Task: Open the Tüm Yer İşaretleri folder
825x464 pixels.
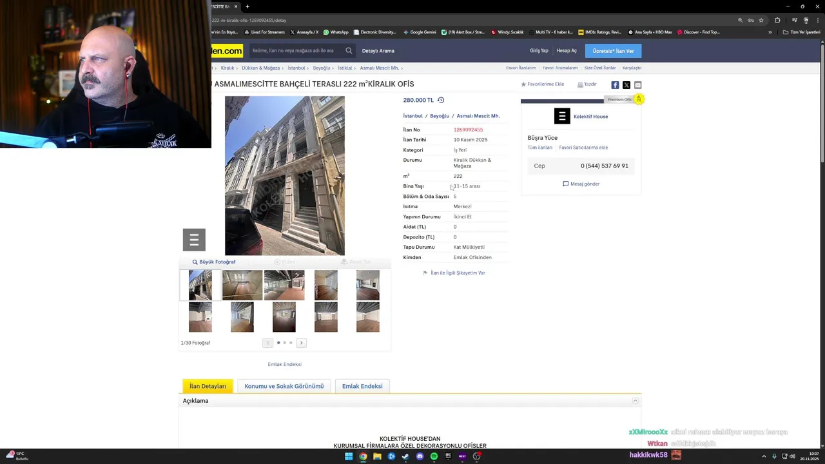Action: click(x=802, y=32)
